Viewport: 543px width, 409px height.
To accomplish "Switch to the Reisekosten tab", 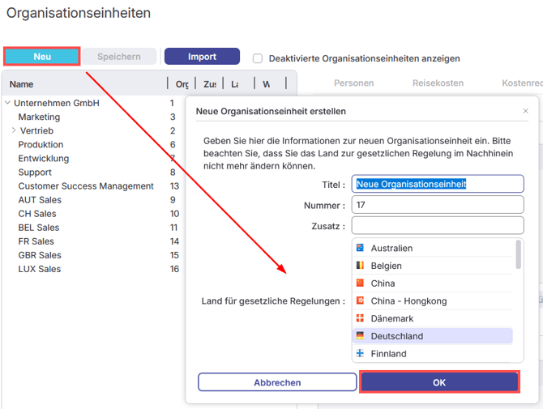I will 437,83.
